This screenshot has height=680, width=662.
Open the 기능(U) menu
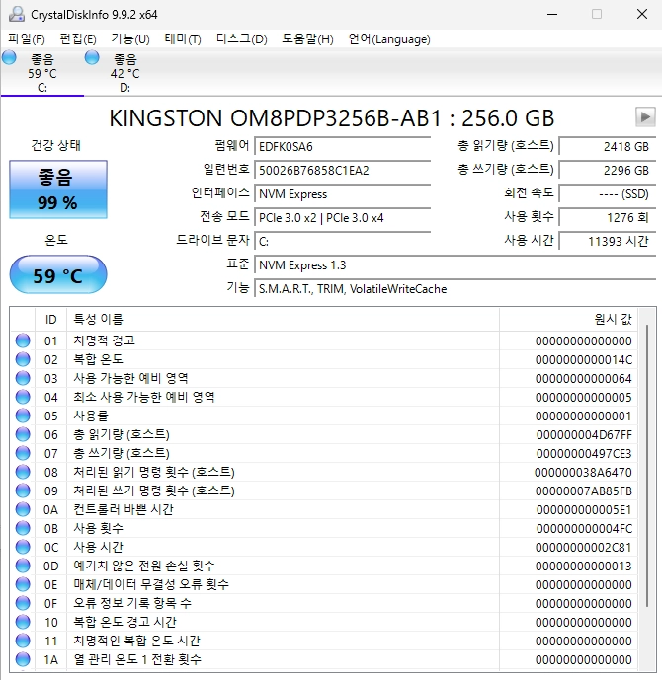(x=130, y=39)
